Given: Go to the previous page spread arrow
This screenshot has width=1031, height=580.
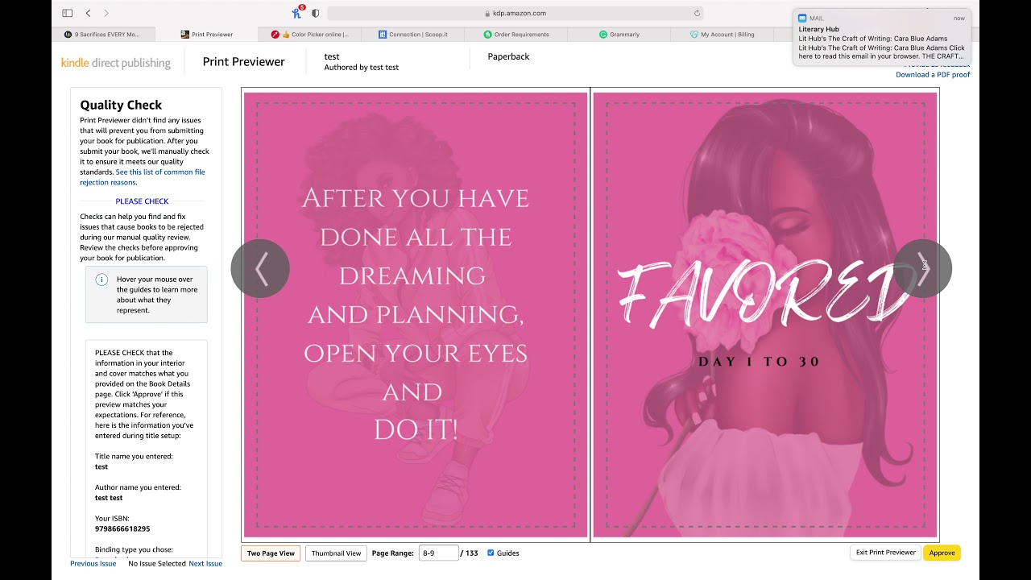Looking at the screenshot, I should pos(260,269).
